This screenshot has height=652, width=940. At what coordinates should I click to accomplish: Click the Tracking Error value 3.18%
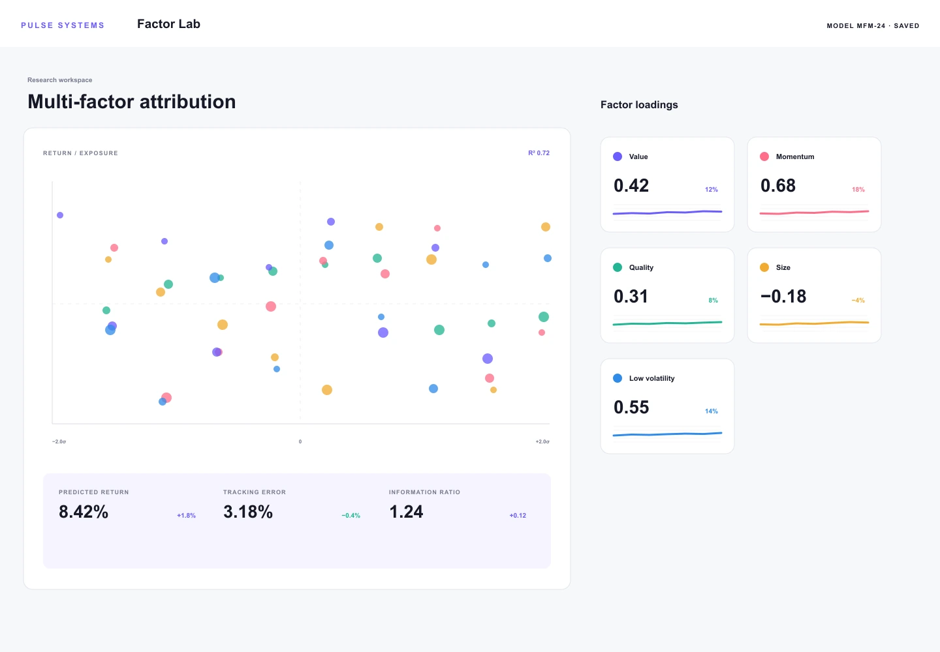point(248,512)
